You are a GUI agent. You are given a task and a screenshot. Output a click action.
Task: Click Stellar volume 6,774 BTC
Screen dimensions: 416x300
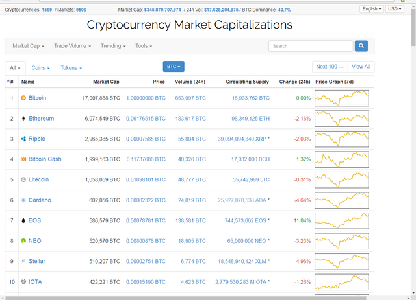click(x=193, y=261)
